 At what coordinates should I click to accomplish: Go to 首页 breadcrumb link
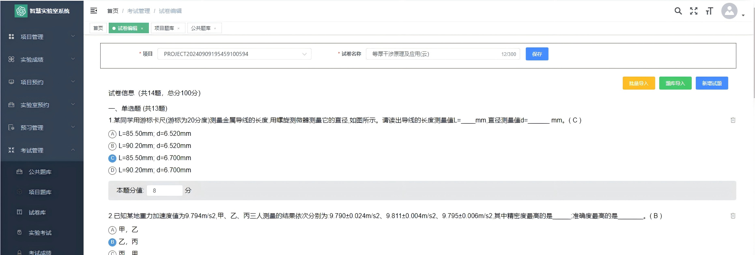(113, 11)
